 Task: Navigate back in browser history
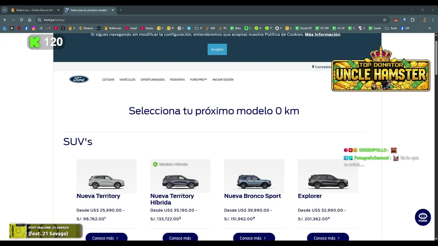[5, 20]
